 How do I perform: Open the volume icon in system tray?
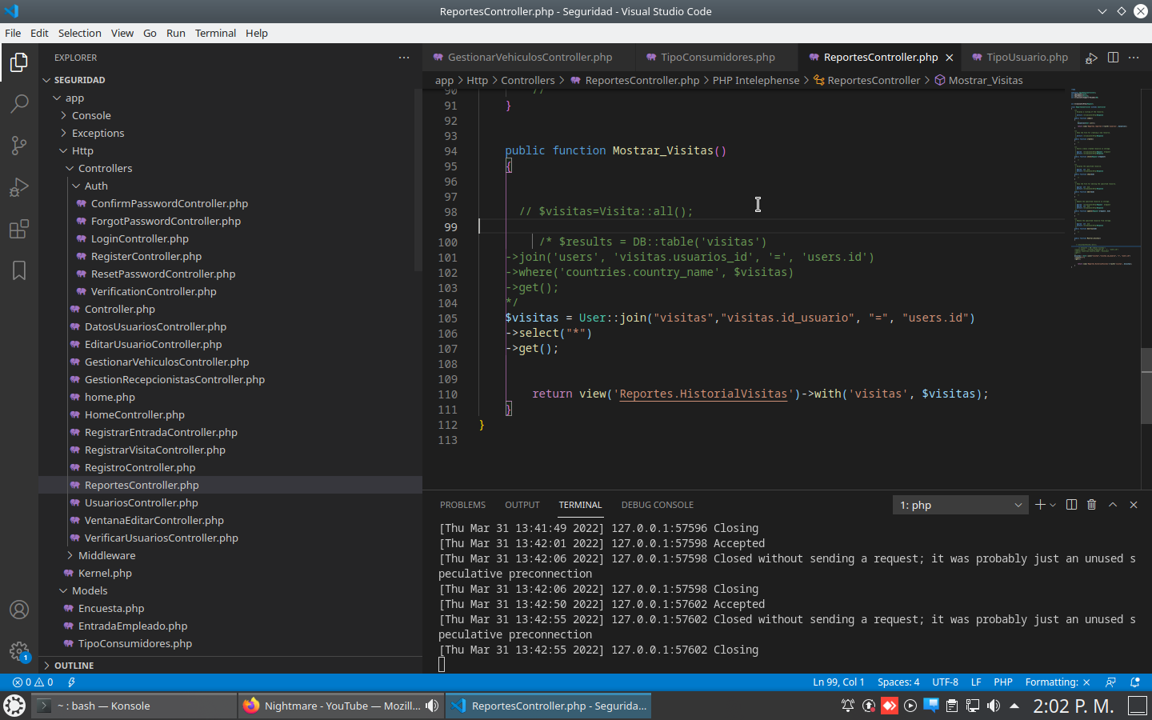(994, 706)
